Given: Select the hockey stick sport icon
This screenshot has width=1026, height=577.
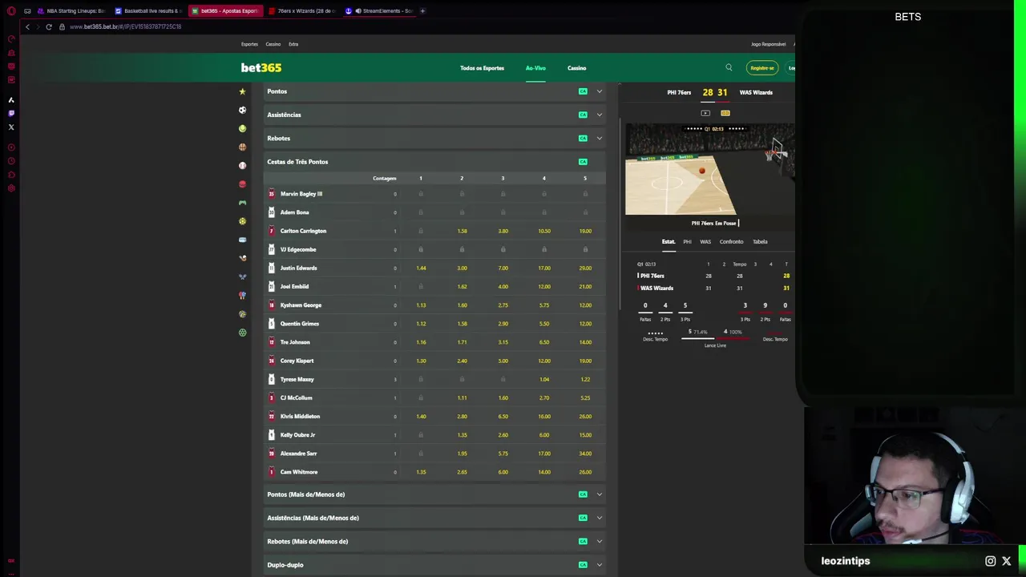Looking at the screenshot, I should coord(242,258).
